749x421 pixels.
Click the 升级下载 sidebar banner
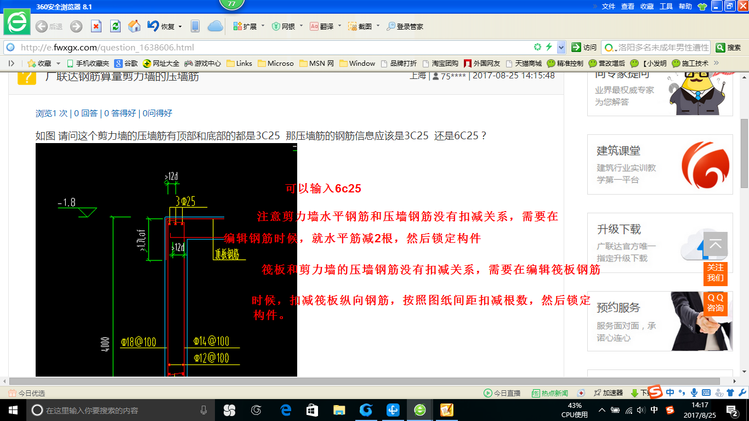pyautogui.click(x=660, y=243)
